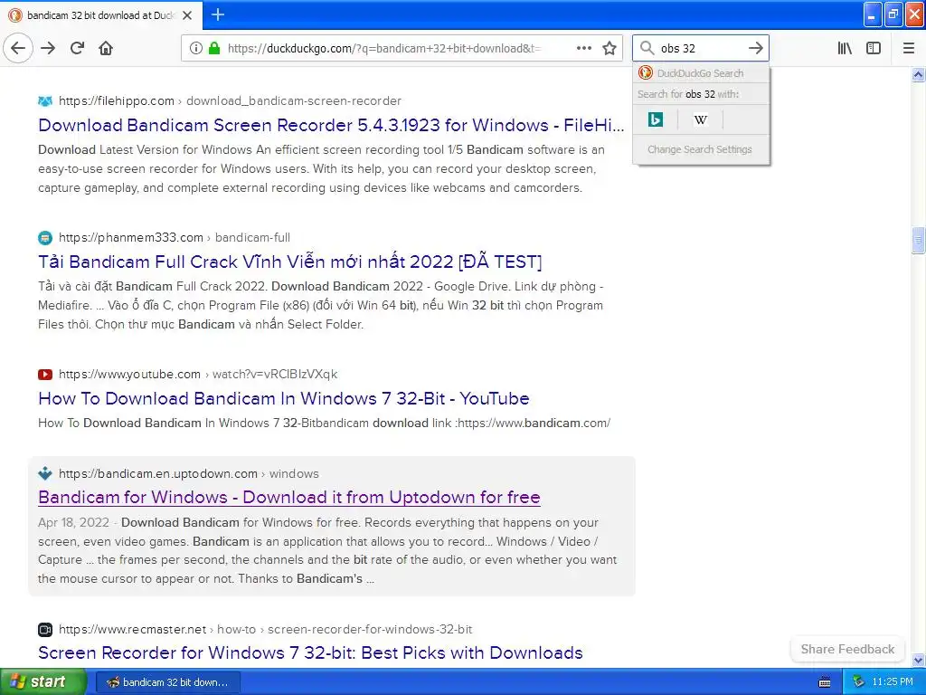Focus the address bar URL field
This screenshot has width=926, height=695.
tap(383, 48)
